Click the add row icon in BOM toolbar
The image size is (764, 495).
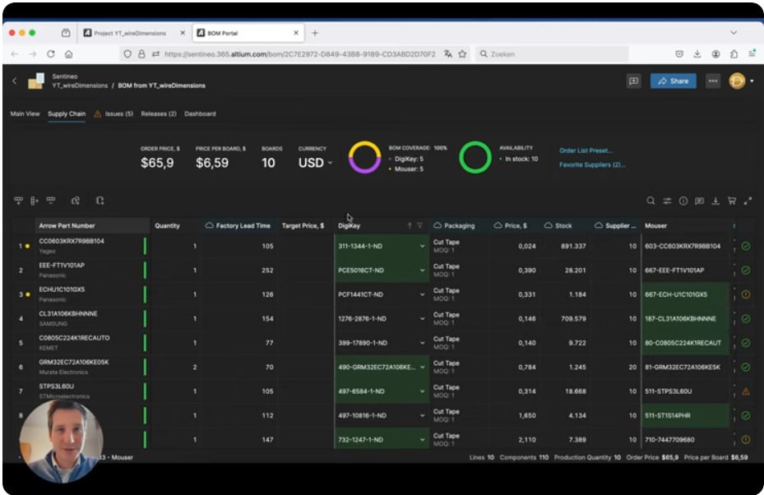click(x=19, y=201)
